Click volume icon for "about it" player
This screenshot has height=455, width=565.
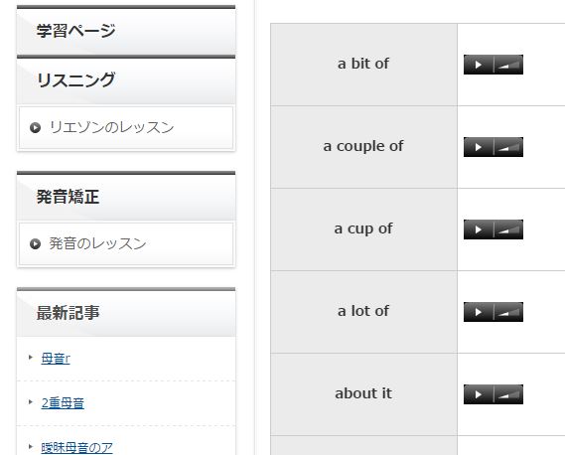(508, 394)
